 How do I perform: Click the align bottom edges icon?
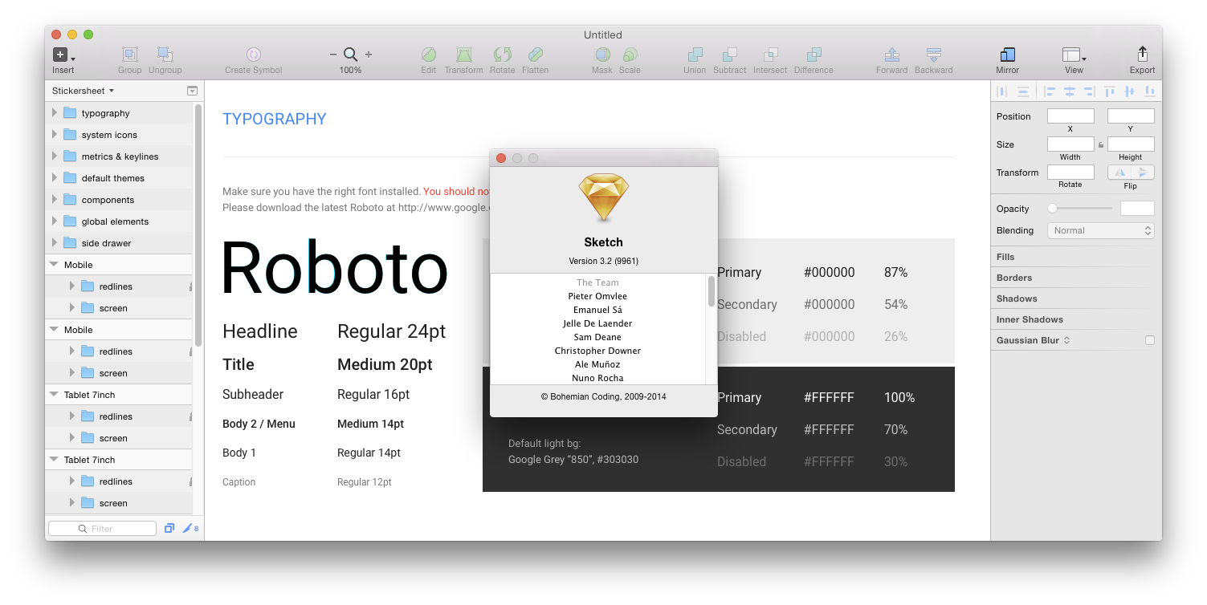1149,91
